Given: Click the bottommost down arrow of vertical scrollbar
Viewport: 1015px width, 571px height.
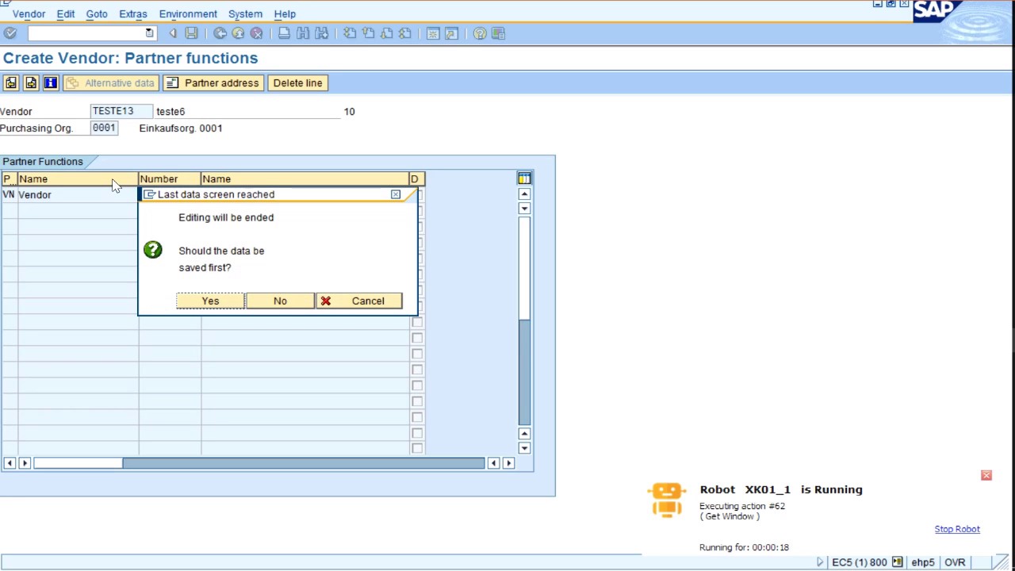Looking at the screenshot, I should click(524, 448).
